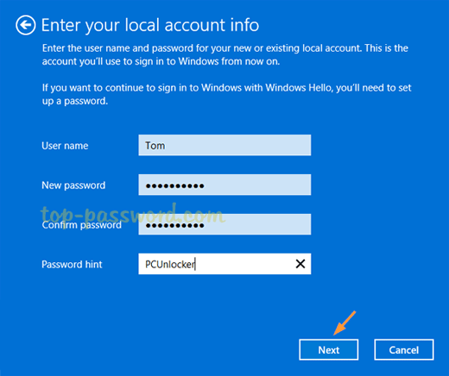Click the "Confirm password" label text
Image resolution: width=449 pixels, height=376 pixels.
(x=81, y=225)
